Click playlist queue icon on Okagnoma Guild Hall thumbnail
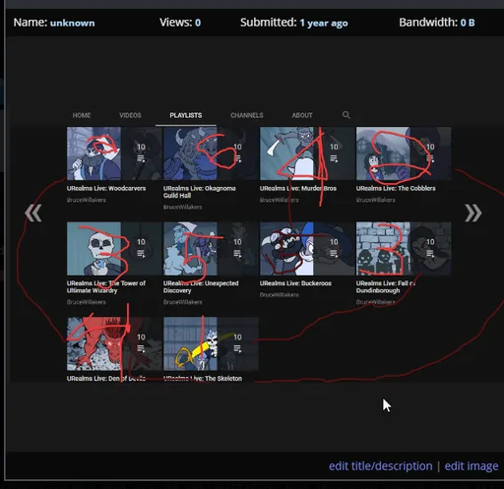Screen dimensions: 504x489 click(x=237, y=159)
